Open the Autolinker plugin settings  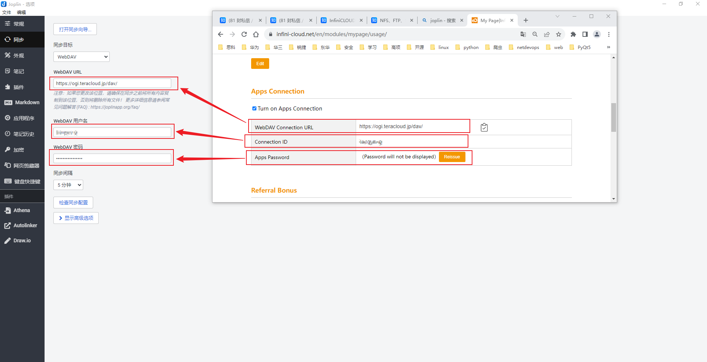22,225
